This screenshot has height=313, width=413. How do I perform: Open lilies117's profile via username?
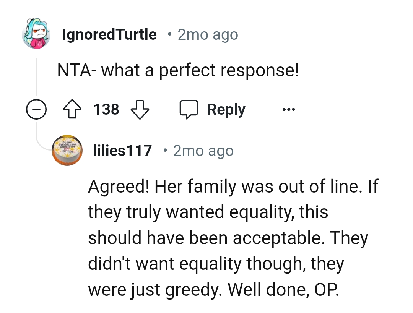122,150
